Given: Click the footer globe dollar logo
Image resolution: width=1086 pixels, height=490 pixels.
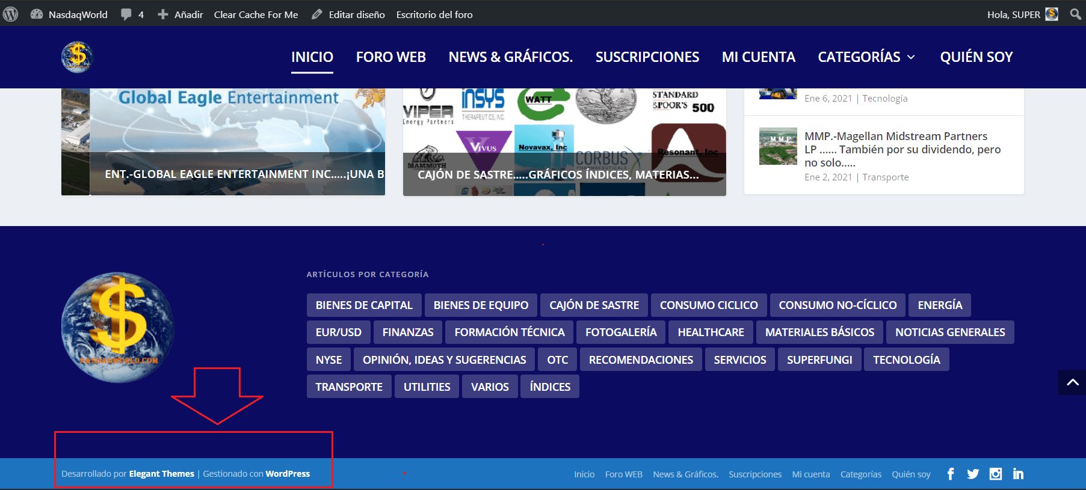Looking at the screenshot, I should pyautogui.click(x=118, y=328).
